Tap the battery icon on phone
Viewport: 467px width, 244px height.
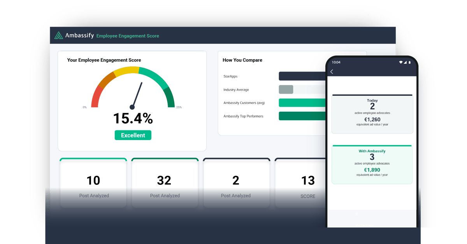tap(409, 62)
